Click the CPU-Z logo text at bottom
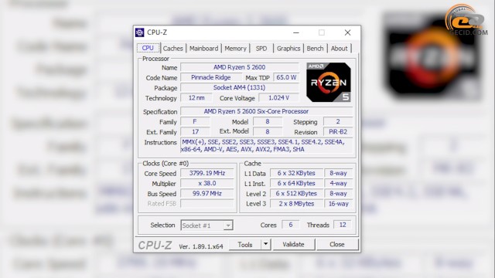Screen dimensions: 495x278 click(155, 246)
